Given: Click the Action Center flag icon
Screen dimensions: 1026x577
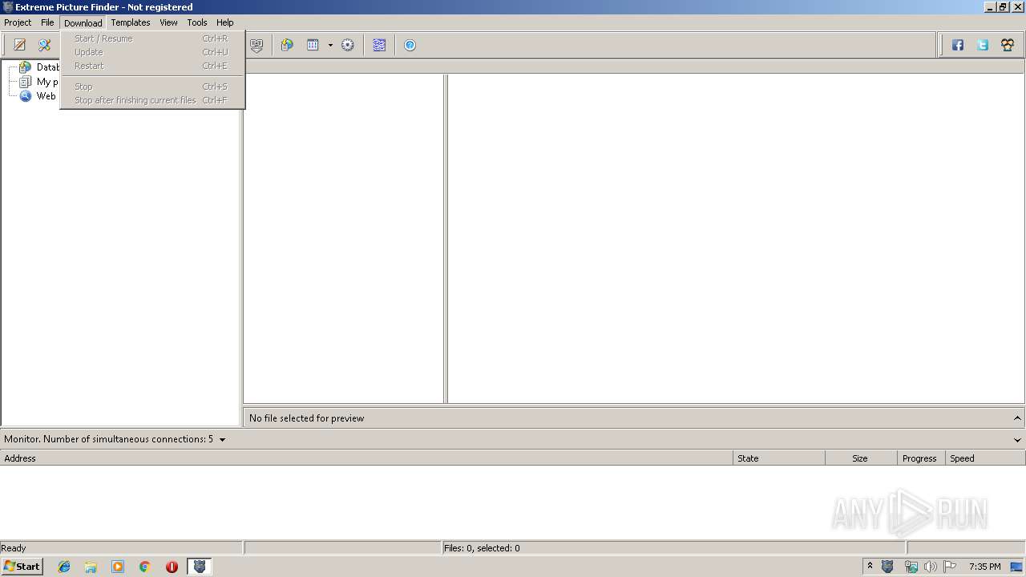Looking at the screenshot, I should [950, 567].
